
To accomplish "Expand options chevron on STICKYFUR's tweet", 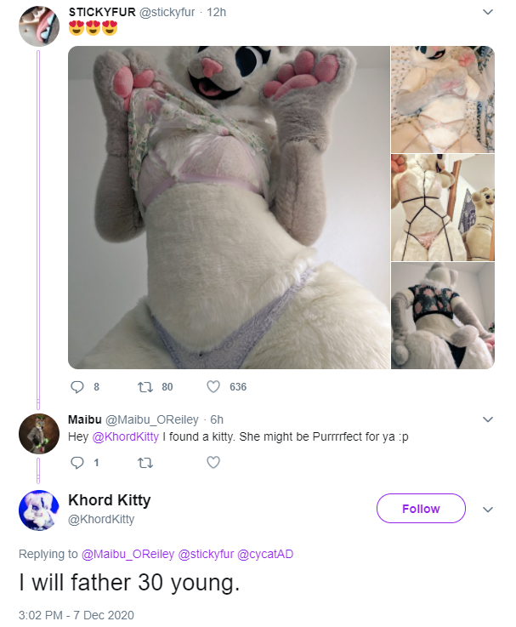I will tap(488, 12).
